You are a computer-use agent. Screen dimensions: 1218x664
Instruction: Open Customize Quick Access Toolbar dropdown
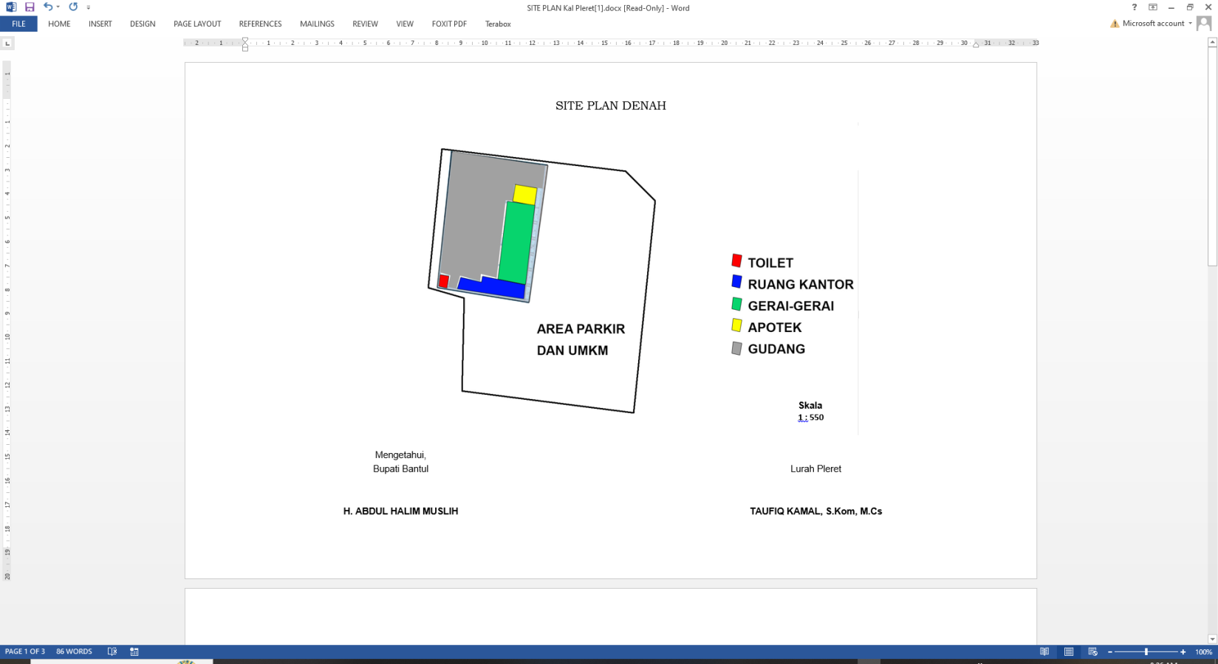coord(88,7)
